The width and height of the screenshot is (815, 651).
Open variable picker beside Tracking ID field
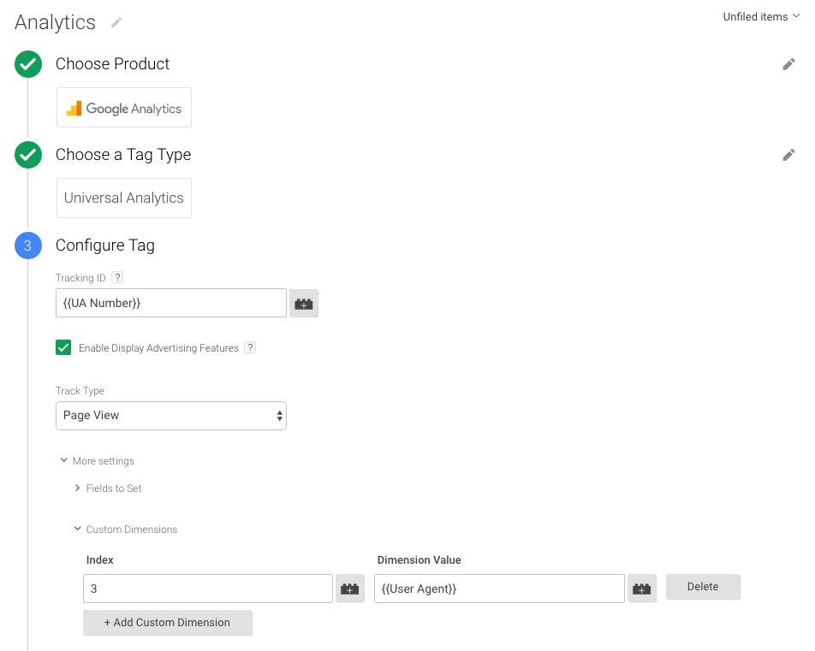click(x=304, y=304)
